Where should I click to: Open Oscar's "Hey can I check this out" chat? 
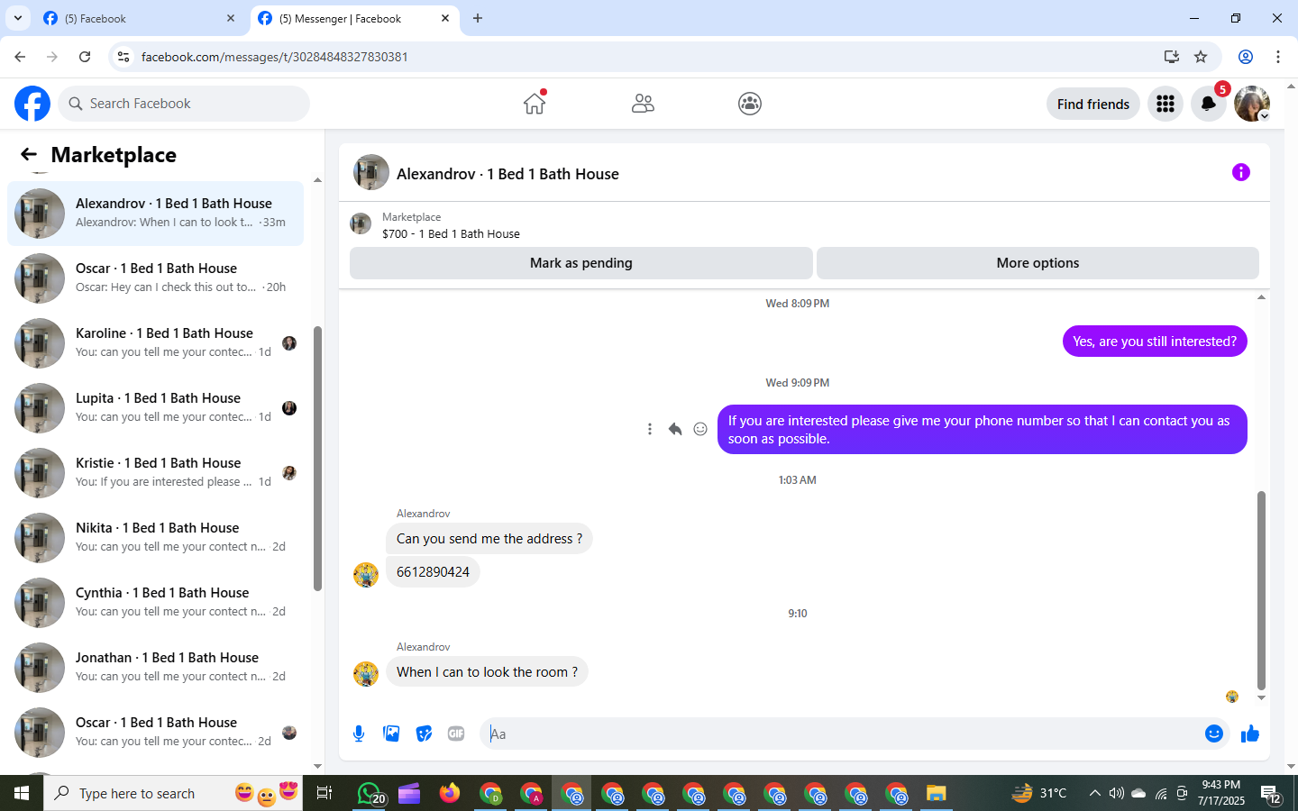point(156,278)
